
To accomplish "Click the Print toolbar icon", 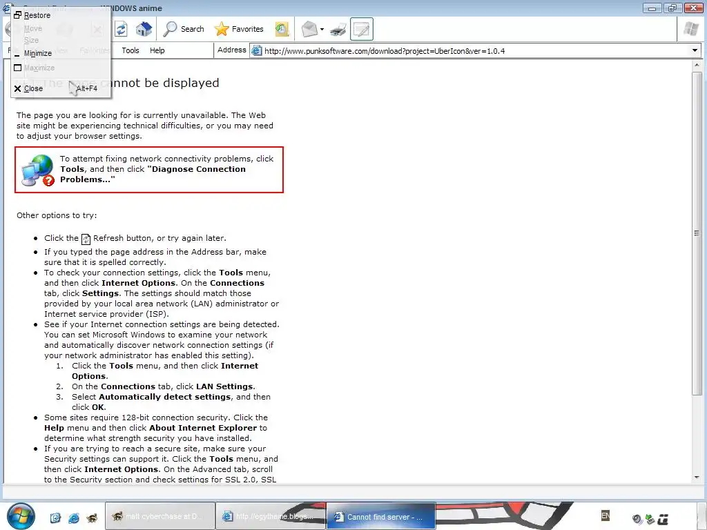I will point(338,30).
